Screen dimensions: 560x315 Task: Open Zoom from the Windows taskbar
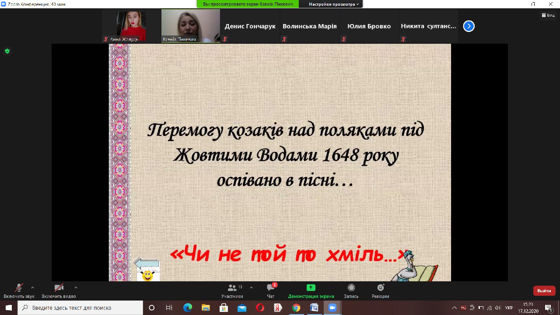click(x=331, y=308)
